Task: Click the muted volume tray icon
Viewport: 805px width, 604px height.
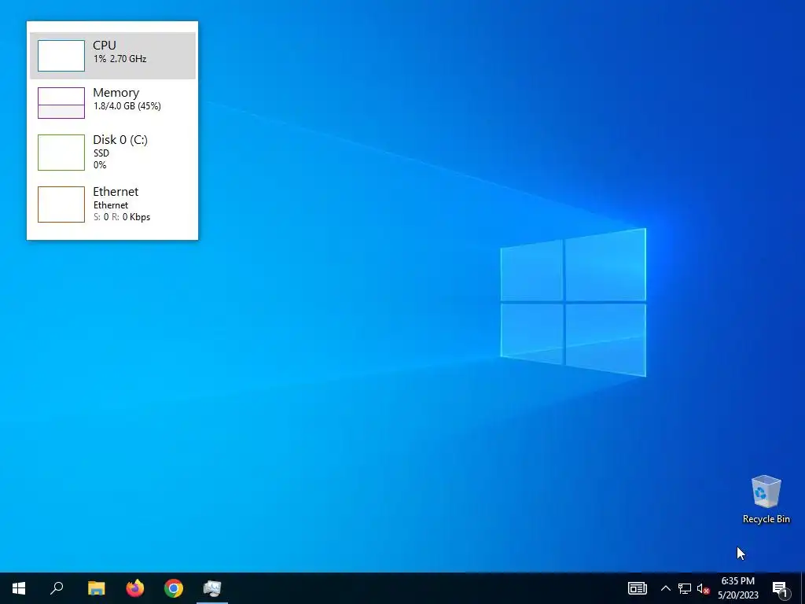Action: [703, 588]
